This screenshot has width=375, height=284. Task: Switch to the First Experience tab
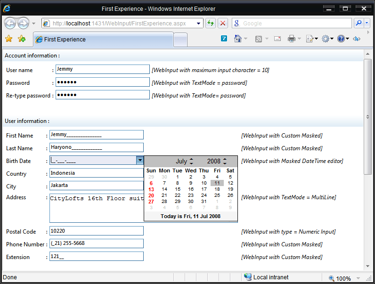coord(104,40)
